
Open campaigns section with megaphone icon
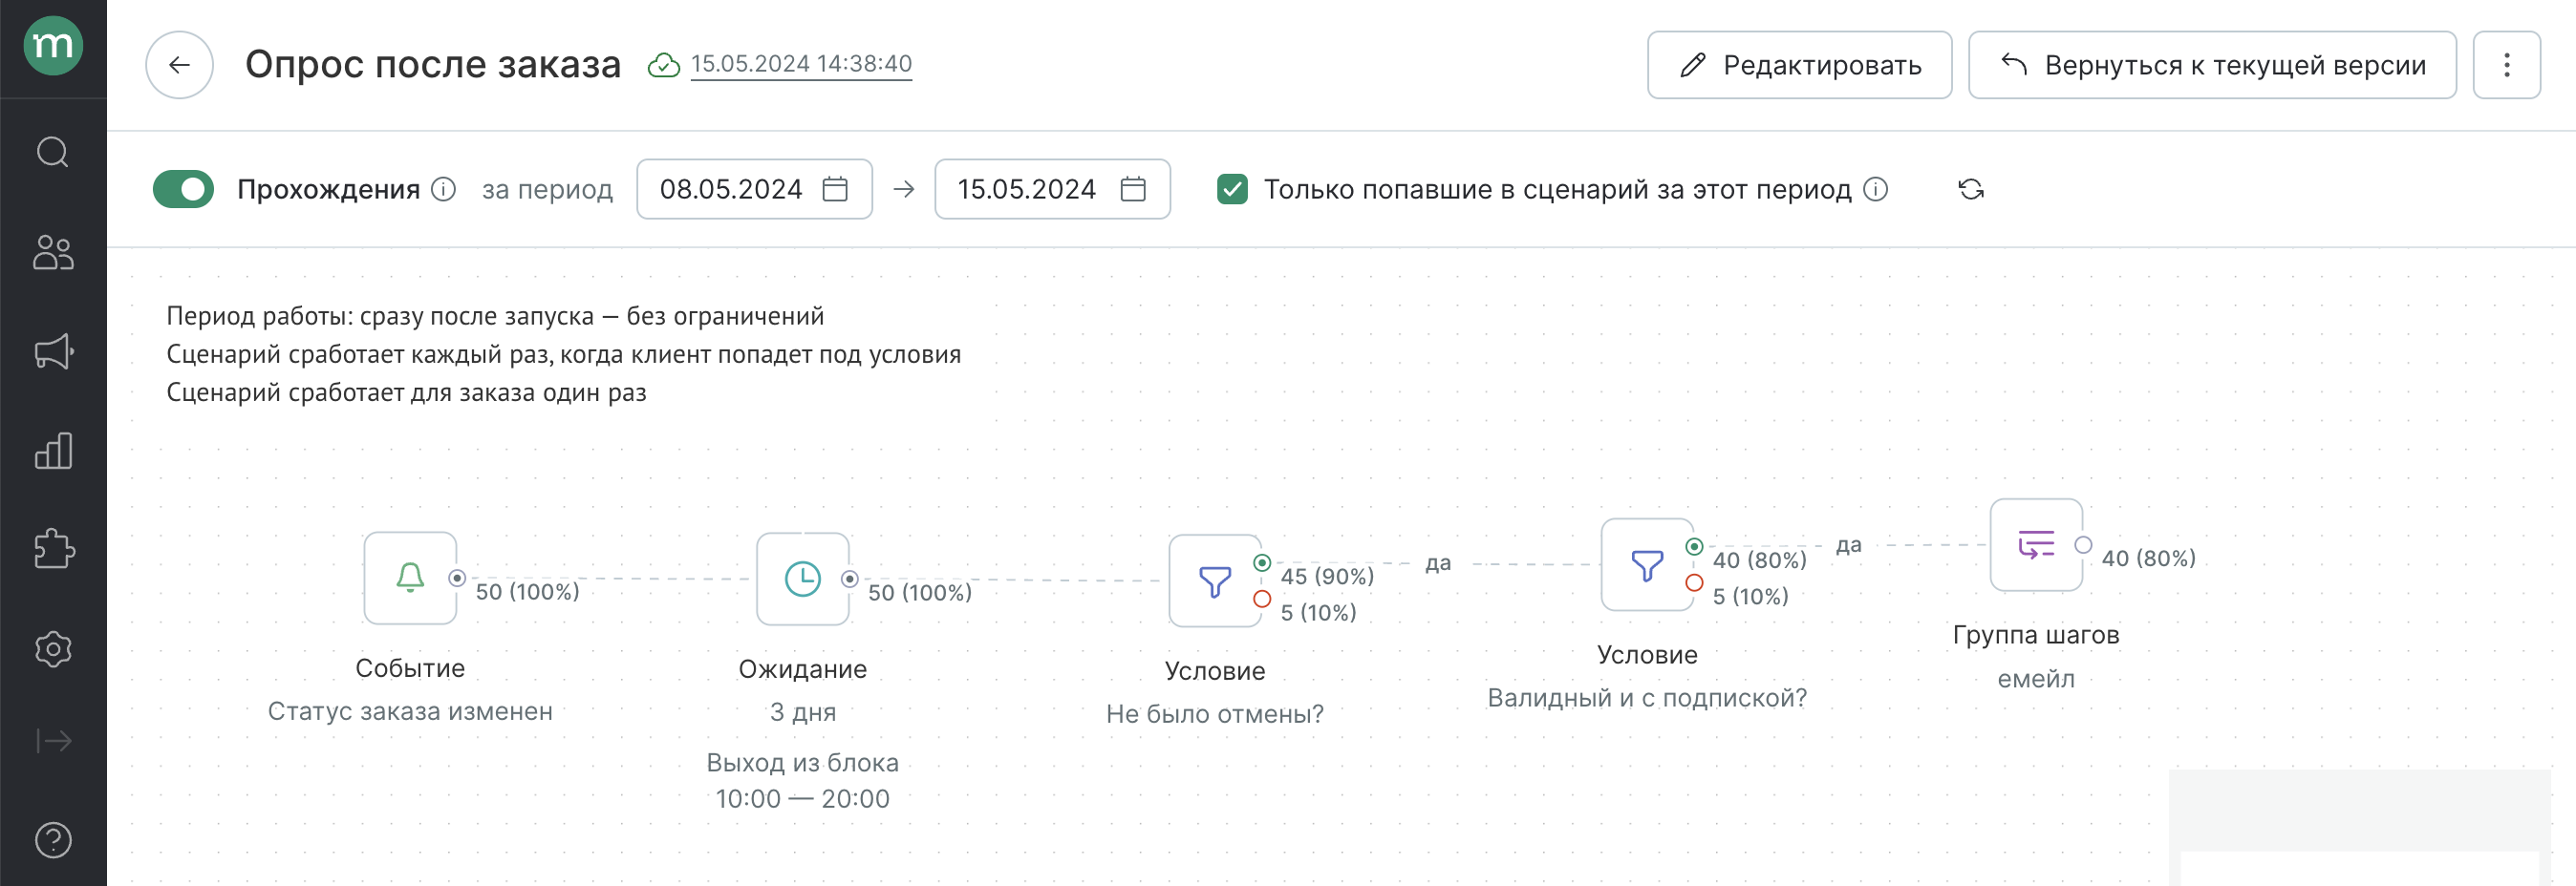tap(53, 350)
